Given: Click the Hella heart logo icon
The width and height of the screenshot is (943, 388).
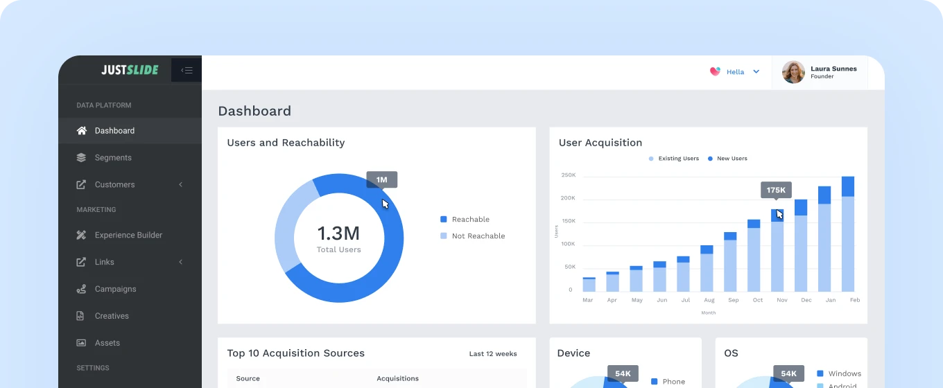Looking at the screenshot, I should click(x=715, y=71).
